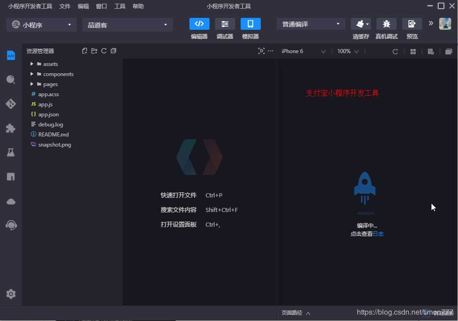Viewport: 458px width, 321px height.
Task: Click the 打开设置面板 settings panel shortcut
Action: point(178,224)
